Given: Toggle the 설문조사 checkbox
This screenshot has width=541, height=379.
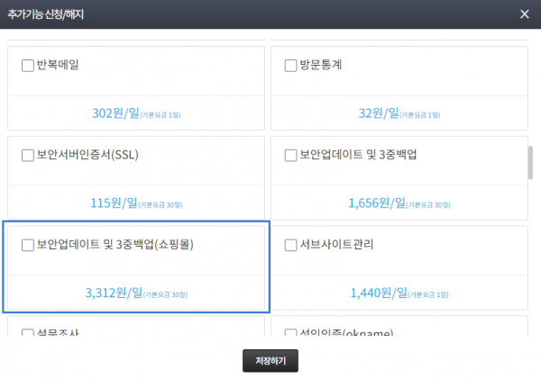Looking at the screenshot, I should tap(27, 334).
